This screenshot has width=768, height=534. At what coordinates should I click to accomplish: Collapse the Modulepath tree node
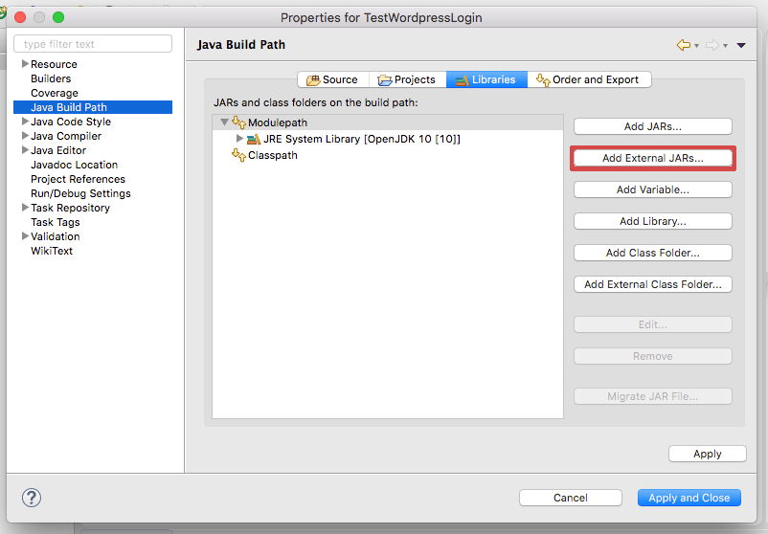(224, 122)
